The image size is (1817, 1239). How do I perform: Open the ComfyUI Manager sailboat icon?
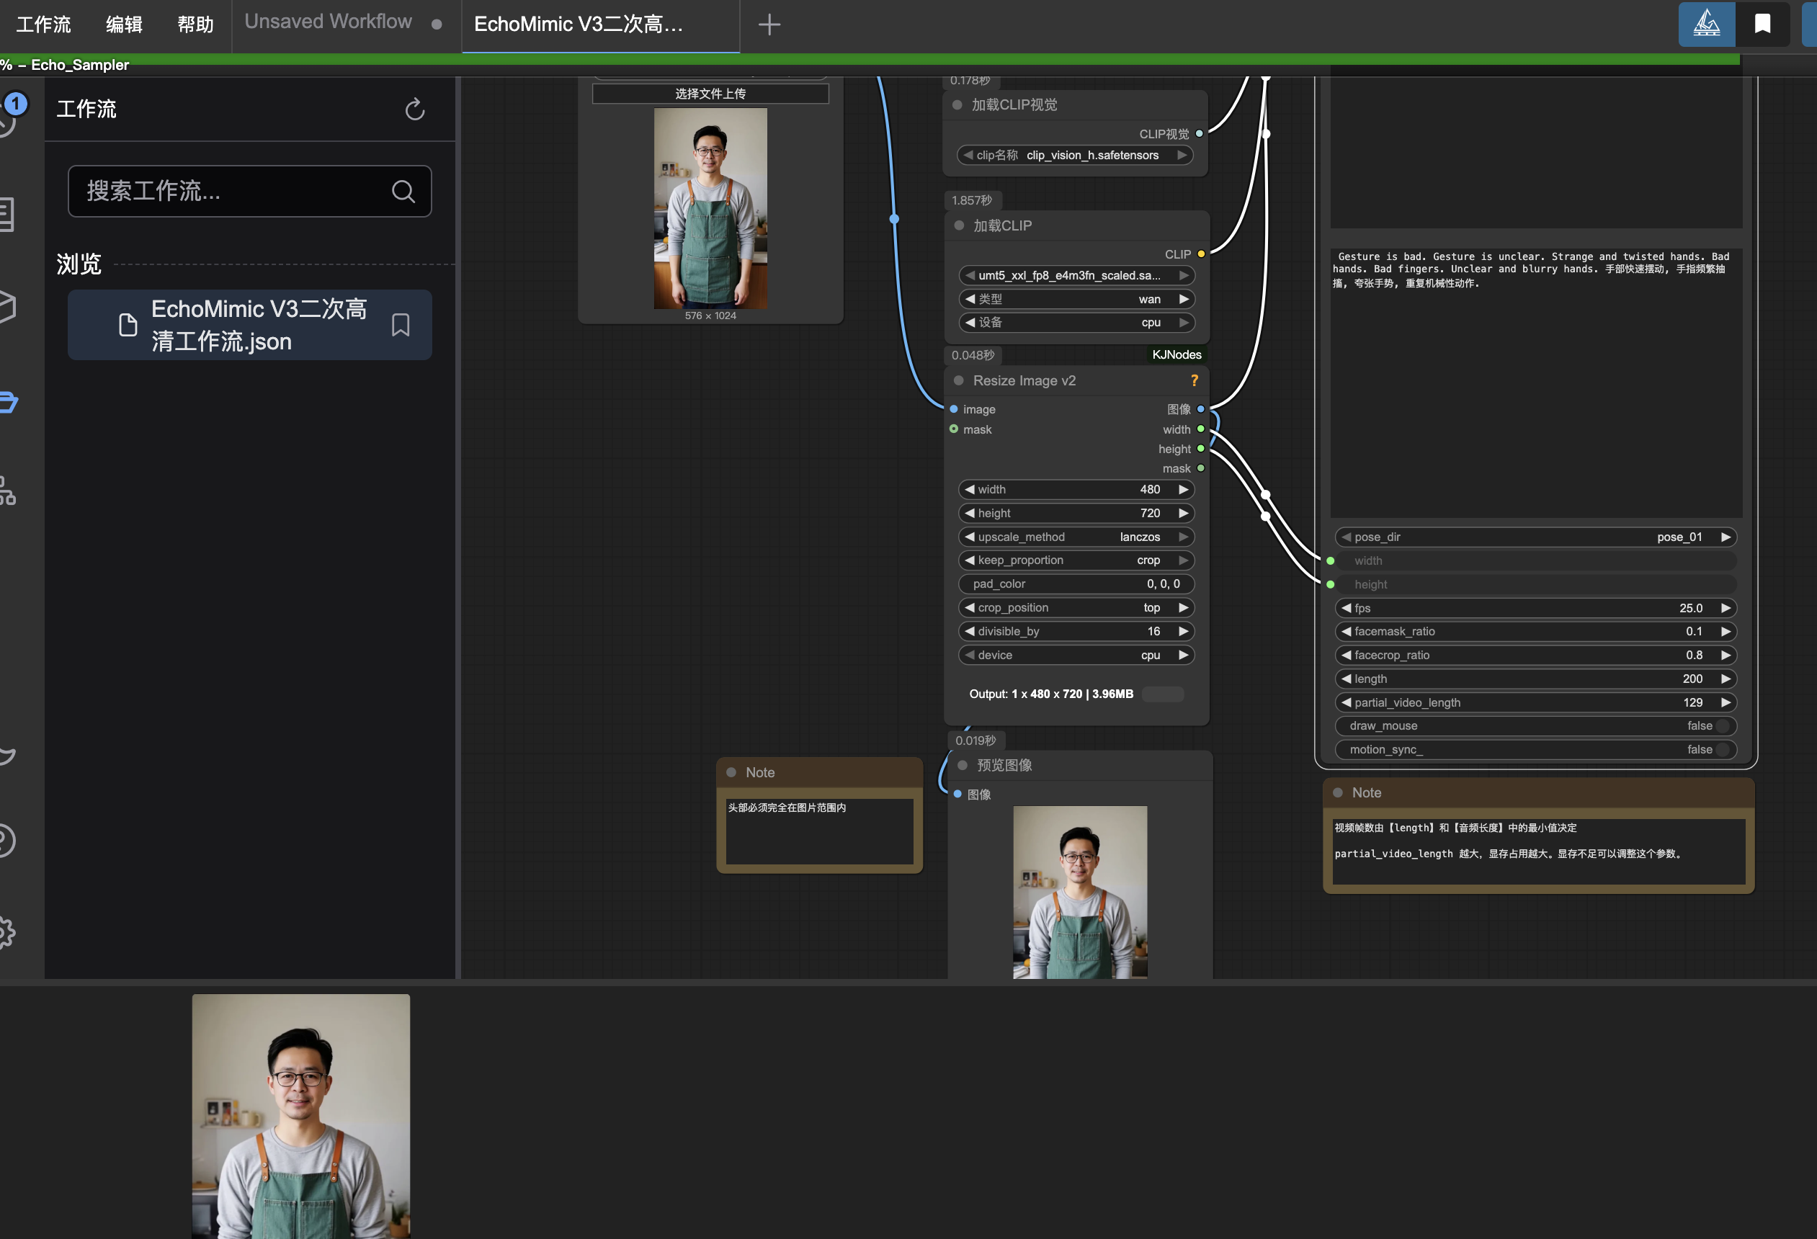coord(1706,24)
